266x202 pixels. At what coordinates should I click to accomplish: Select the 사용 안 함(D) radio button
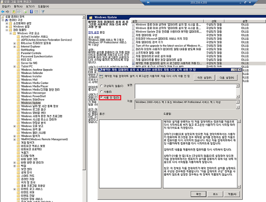coord(102,97)
